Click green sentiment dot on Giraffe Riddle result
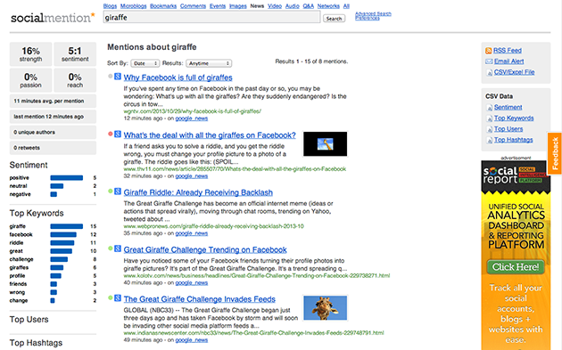 (111, 191)
